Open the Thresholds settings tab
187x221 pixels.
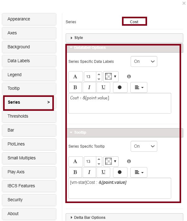(x=29, y=116)
